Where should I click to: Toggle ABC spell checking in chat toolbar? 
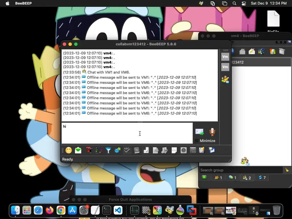[127, 150]
